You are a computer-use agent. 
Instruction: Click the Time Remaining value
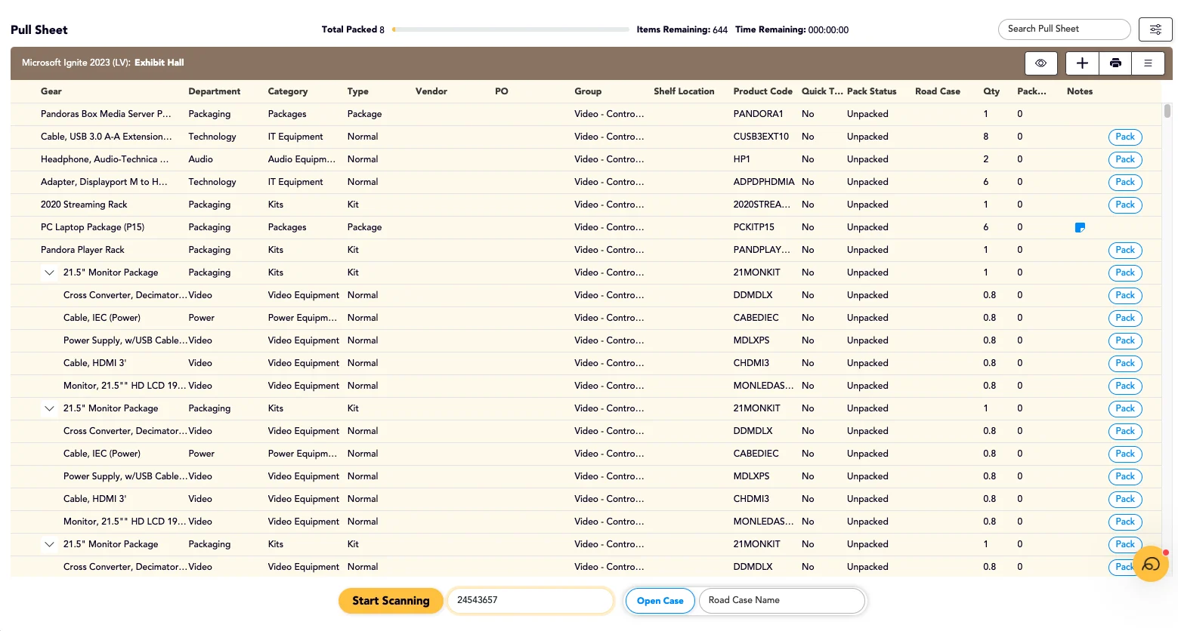(x=828, y=29)
